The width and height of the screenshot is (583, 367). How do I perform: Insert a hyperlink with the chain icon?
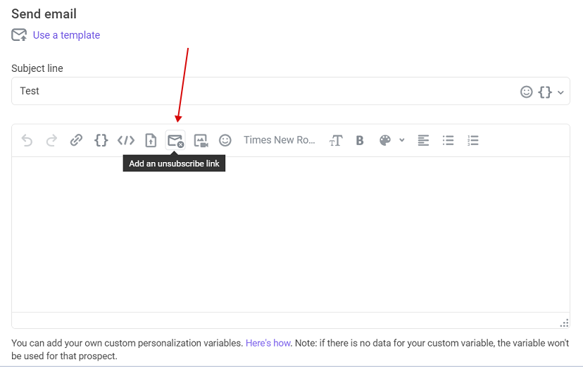(76, 140)
